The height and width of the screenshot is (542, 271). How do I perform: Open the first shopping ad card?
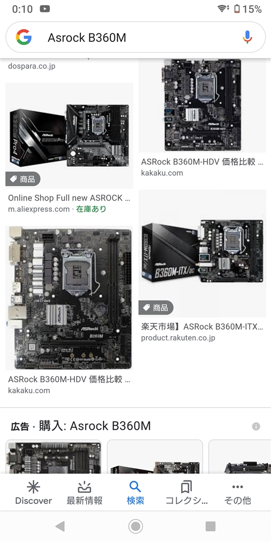pos(53,456)
